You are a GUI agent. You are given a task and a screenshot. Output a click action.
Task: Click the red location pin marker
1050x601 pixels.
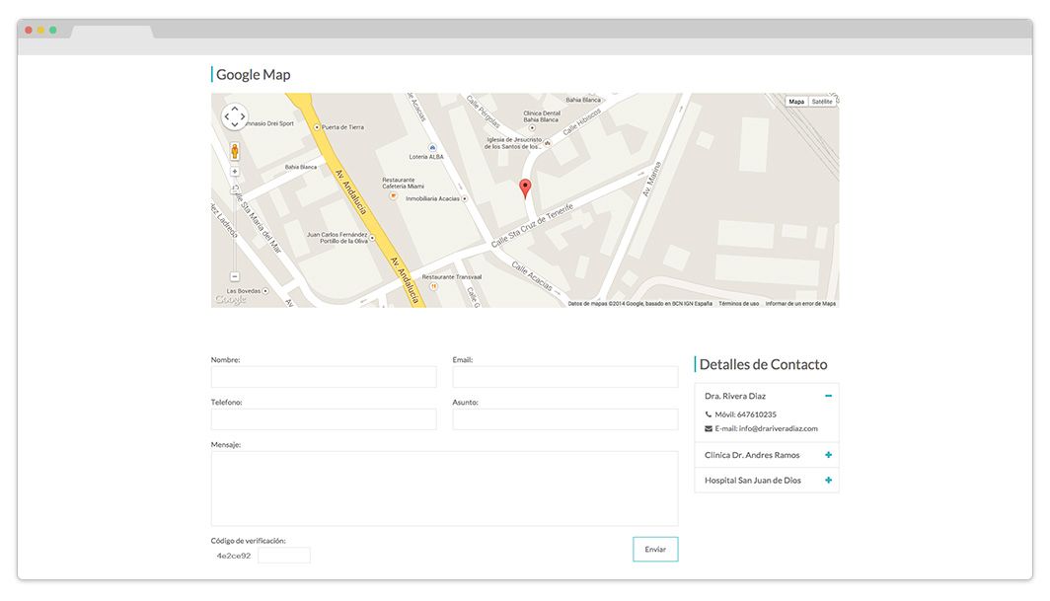click(525, 188)
